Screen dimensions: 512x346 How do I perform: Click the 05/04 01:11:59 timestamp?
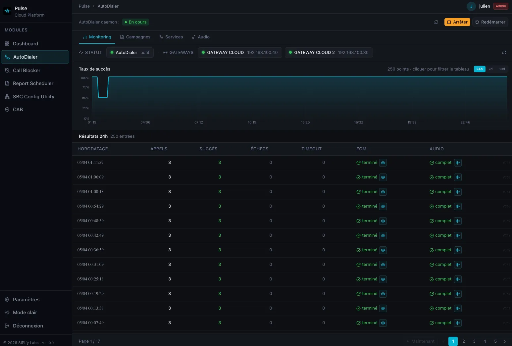[x=90, y=163]
